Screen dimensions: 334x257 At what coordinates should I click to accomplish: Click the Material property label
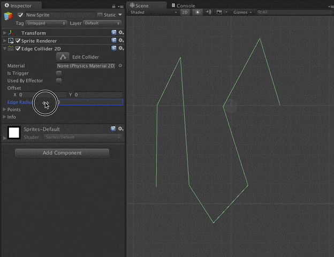click(x=16, y=66)
